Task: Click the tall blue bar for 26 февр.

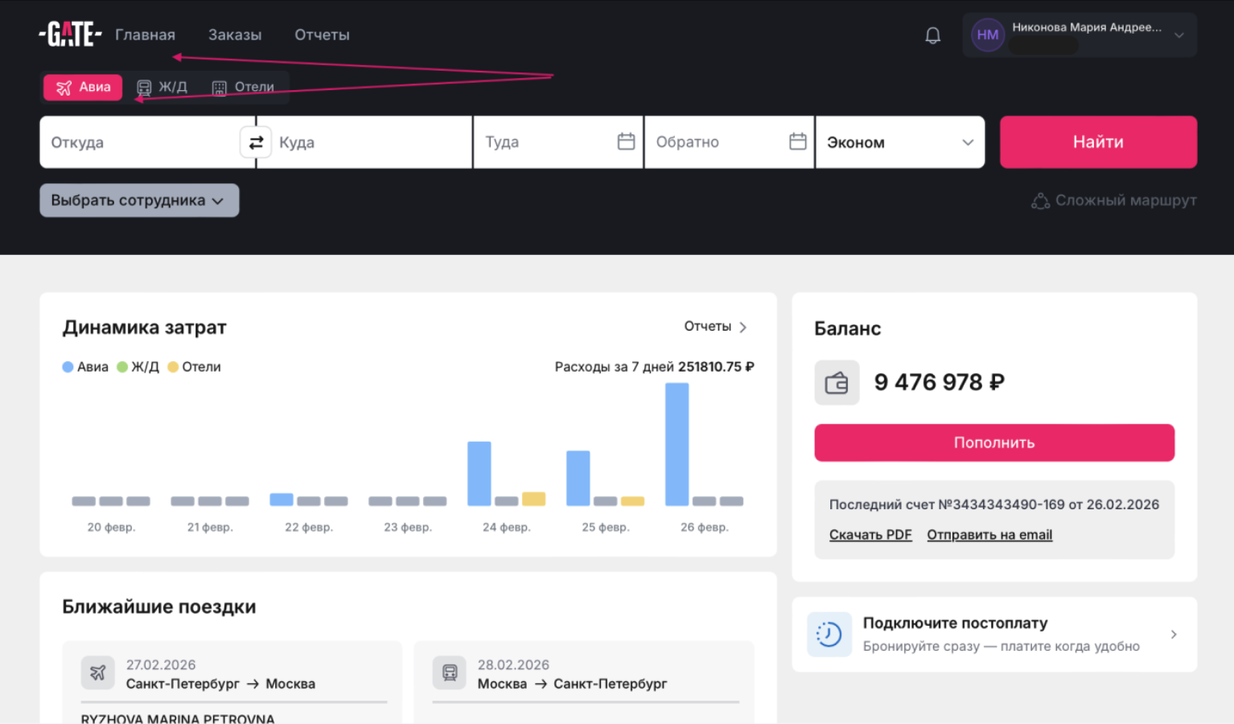Action: click(x=677, y=444)
